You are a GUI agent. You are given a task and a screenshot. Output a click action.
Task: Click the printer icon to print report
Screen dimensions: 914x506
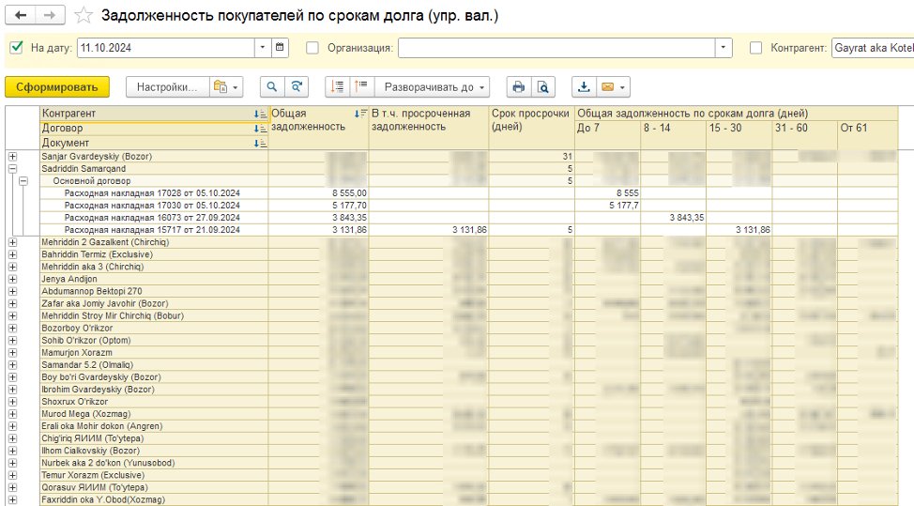coord(518,87)
